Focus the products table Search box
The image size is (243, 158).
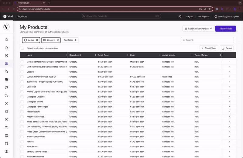pyautogui.click(x=207, y=40)
